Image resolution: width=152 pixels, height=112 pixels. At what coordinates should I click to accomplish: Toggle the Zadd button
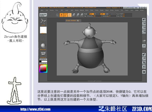102,14
